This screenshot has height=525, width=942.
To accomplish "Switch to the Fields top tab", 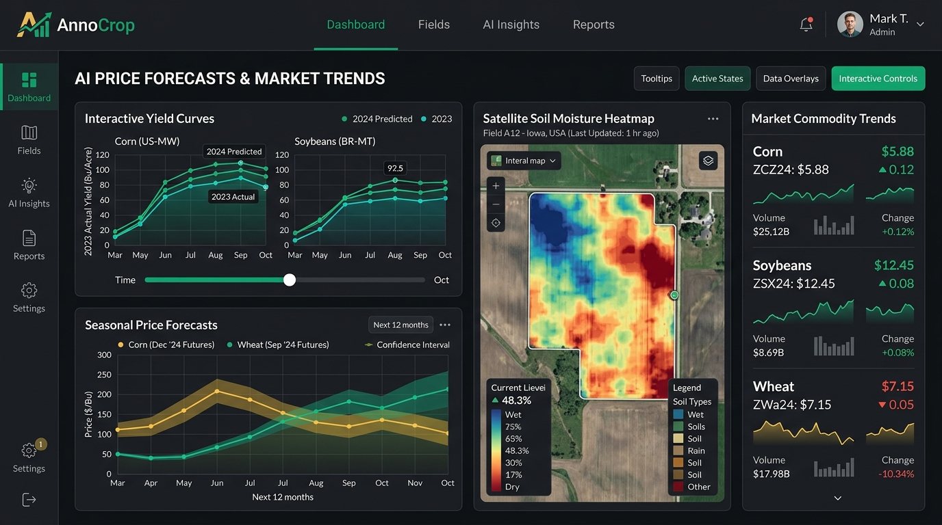I will [434, 25].
